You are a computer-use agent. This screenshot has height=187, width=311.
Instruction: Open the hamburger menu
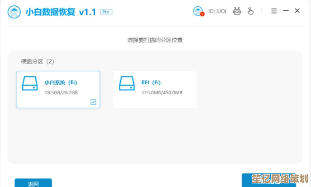click(273, 11)
